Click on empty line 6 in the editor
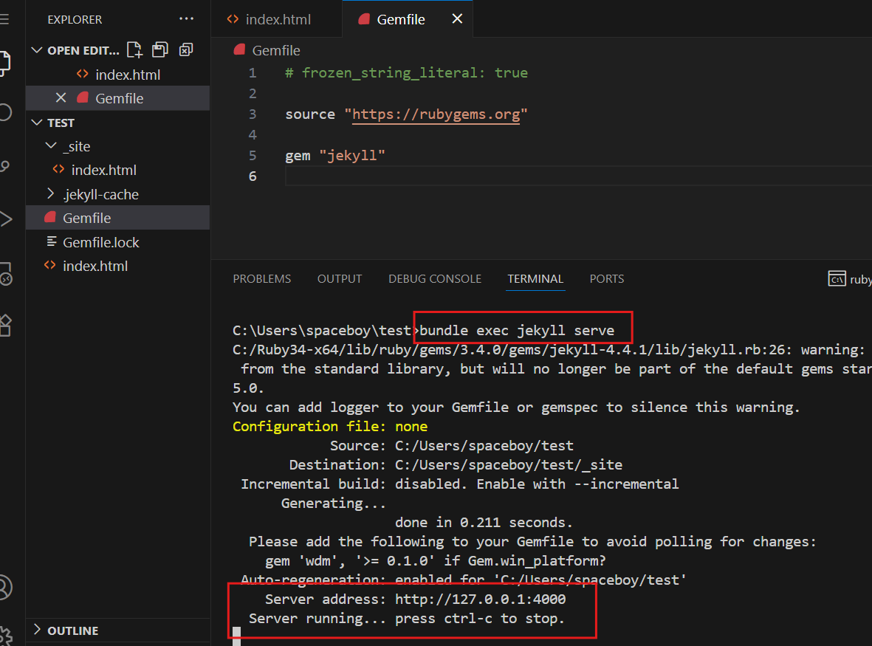Viewport: 872px width, 646px height. (578, 176)
